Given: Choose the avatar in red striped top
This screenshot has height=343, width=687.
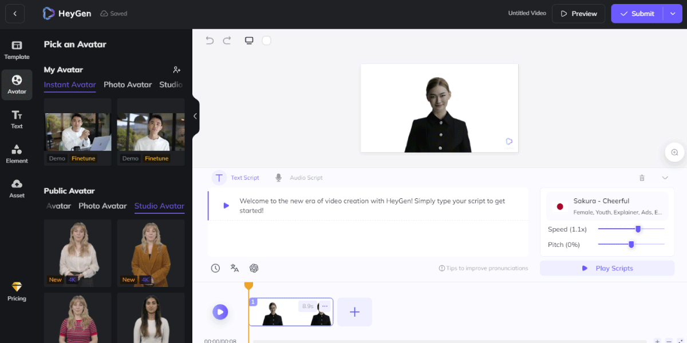Looking at the screenshot, I should click(77, 318).
